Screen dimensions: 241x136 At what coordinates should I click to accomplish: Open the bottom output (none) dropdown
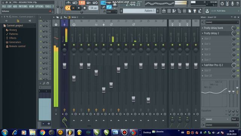[x=222, y=125]
